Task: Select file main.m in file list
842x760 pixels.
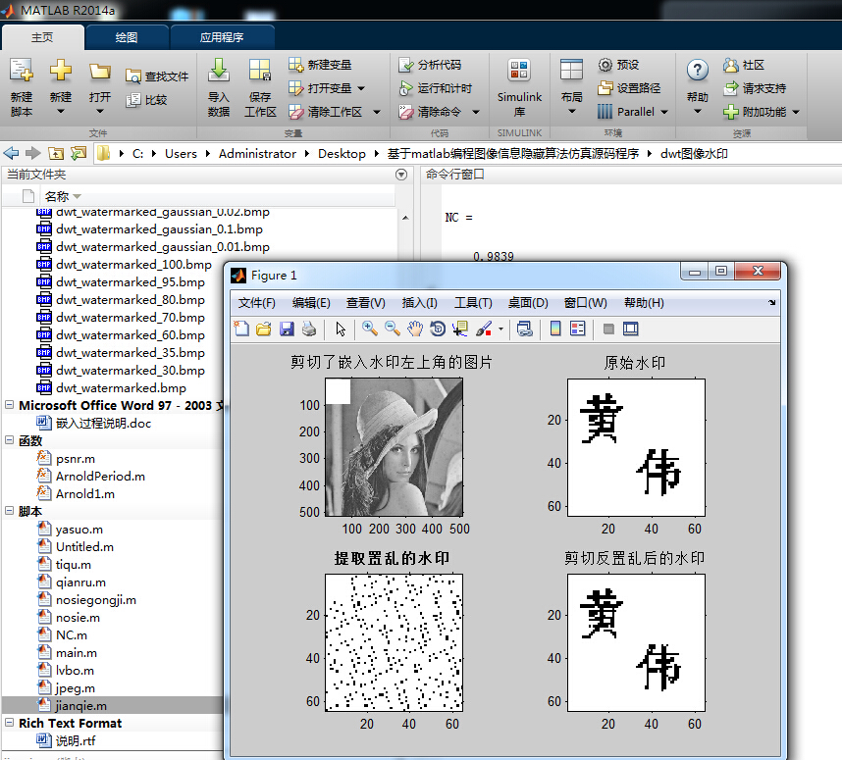Action: coord(77,653)
